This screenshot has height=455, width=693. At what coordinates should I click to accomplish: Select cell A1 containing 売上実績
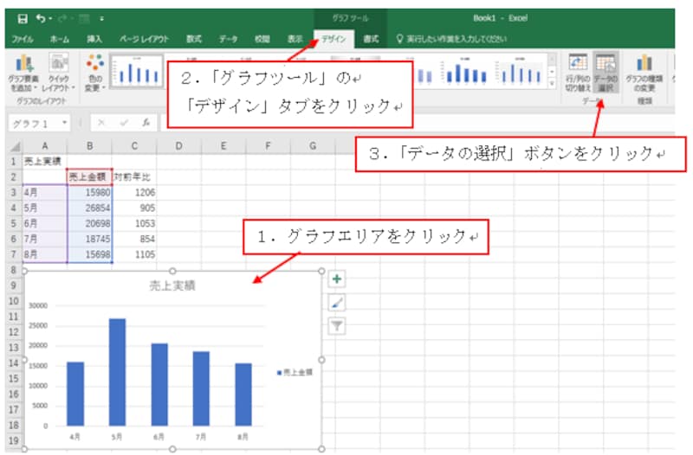45,161
